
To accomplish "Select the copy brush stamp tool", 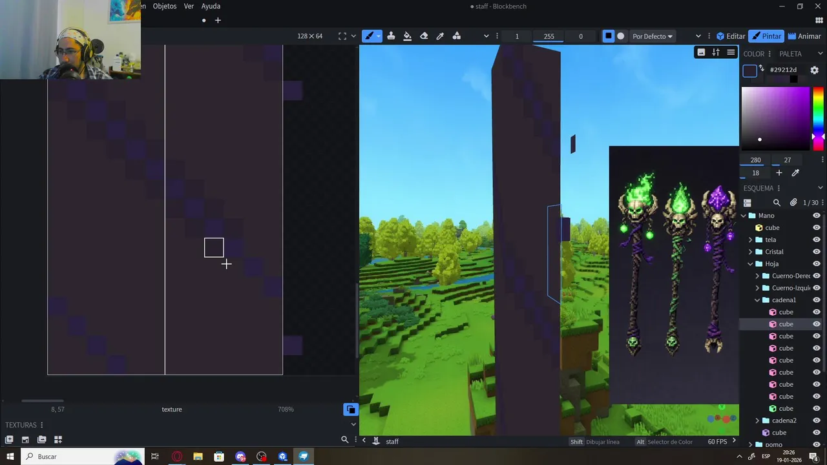I will tap(391, 36).
